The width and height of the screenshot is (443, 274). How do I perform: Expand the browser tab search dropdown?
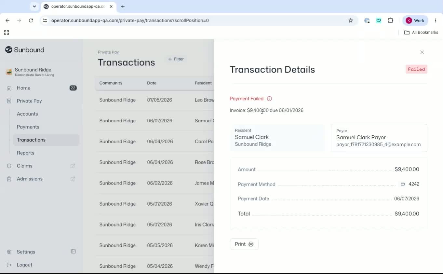click(34, 7)
